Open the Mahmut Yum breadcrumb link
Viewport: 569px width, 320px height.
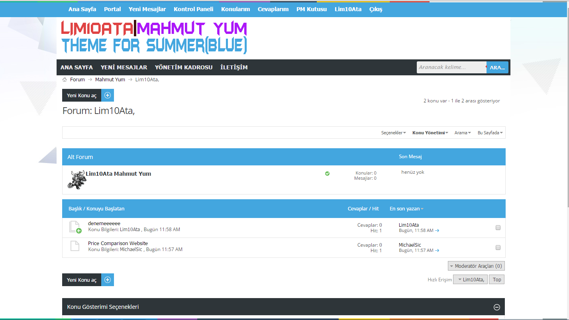coord(110,80)
